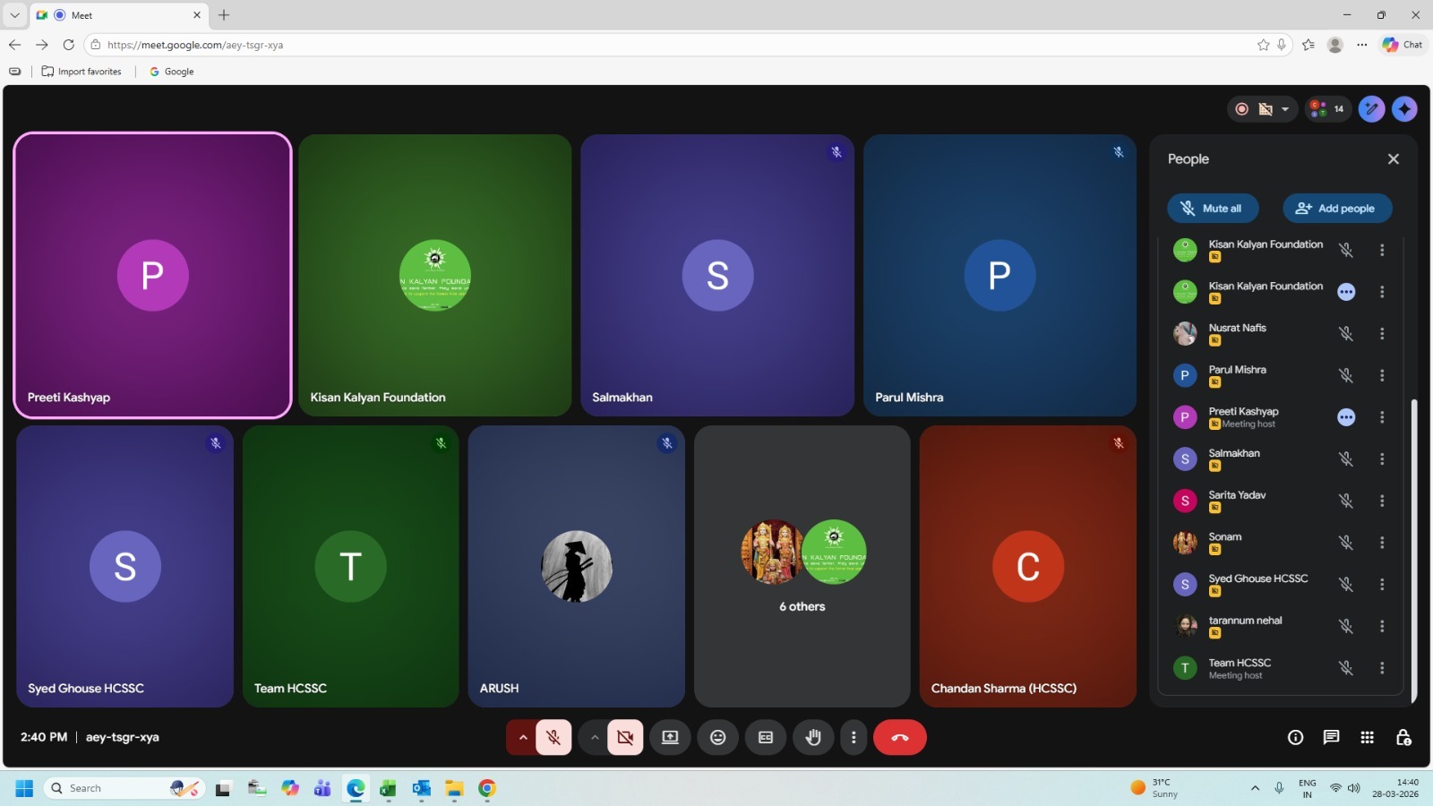
Task: Leave the call with the red hang-up button
Action: pyautogui.click(x=900, y=737)
